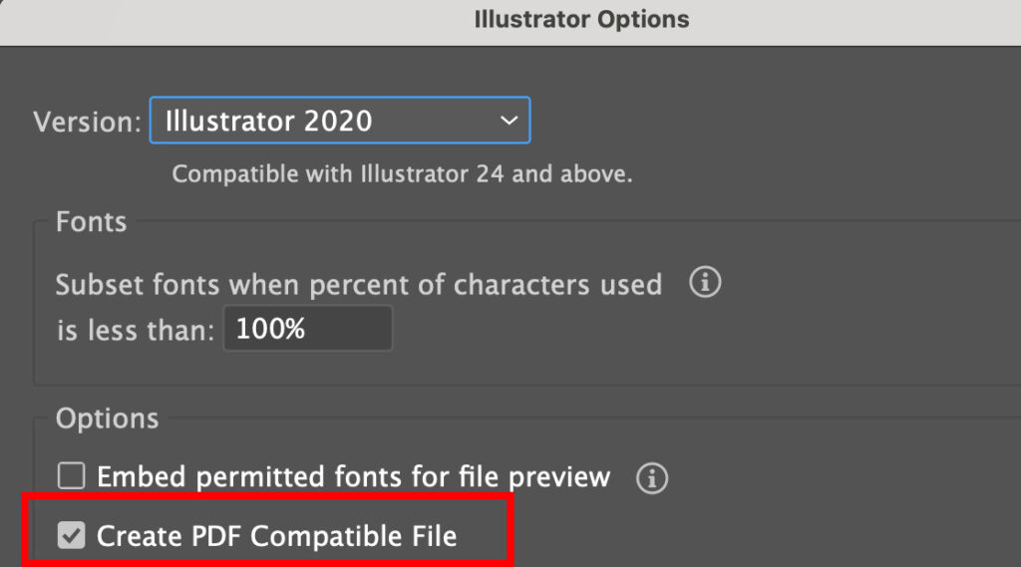
Task: Click the 'Fonts' section heading
Action: coord(91,222)
